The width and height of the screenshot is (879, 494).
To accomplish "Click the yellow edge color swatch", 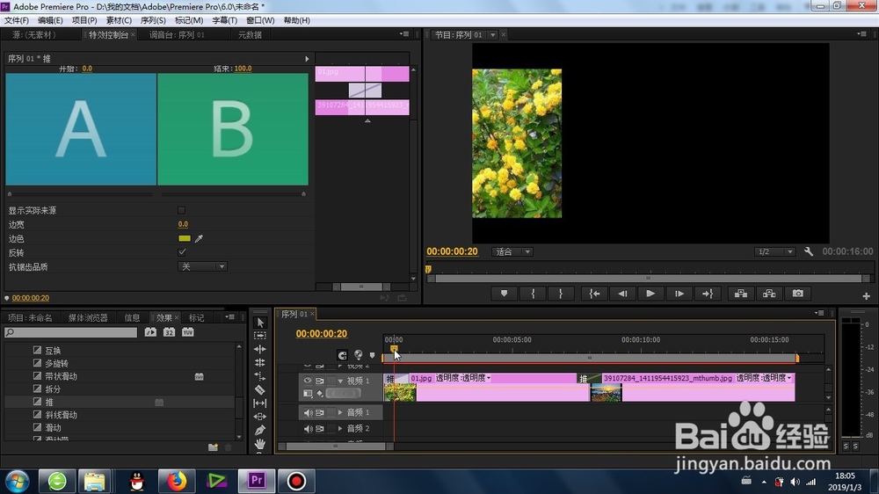I will tap(185, 238).
